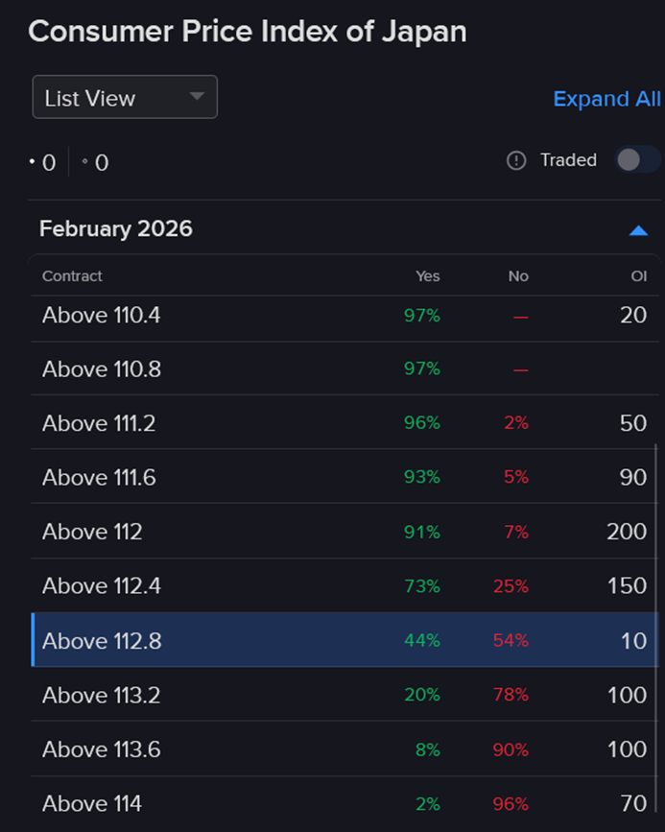Image resolution: width=665 pixels, height=832 pixels.
Task: Sort by the Contract column header
Action: [72, 276]
